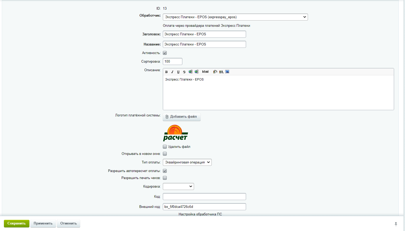Focus the Код input field
Screen dimensions: 405x231
tap(204, 197)
